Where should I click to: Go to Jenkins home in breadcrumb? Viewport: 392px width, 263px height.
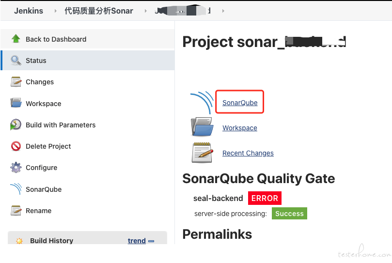pos(29,11)
